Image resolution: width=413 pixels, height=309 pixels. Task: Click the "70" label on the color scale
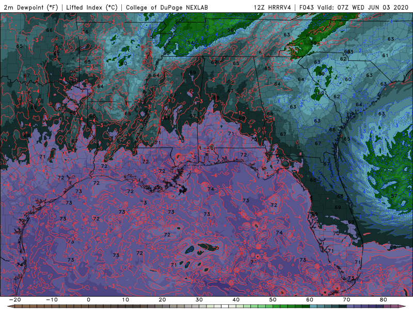click(346, 300)
